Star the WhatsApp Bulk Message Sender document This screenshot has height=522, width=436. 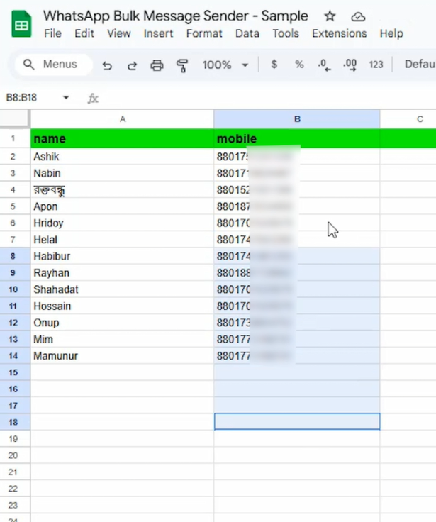330,16
